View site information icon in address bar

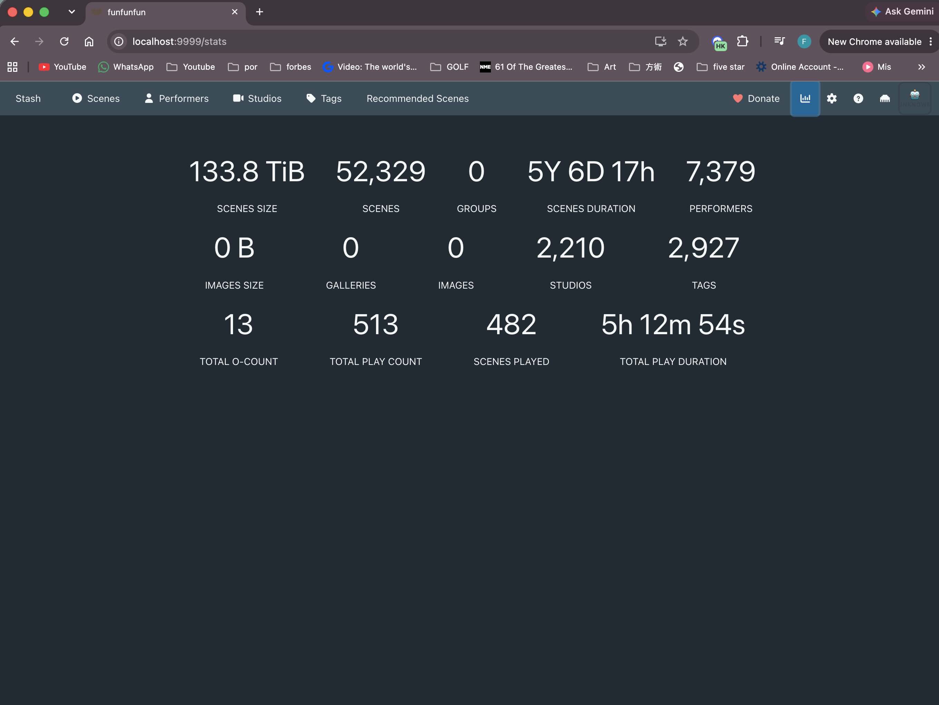pyautogui.click(x=119, y=41)
